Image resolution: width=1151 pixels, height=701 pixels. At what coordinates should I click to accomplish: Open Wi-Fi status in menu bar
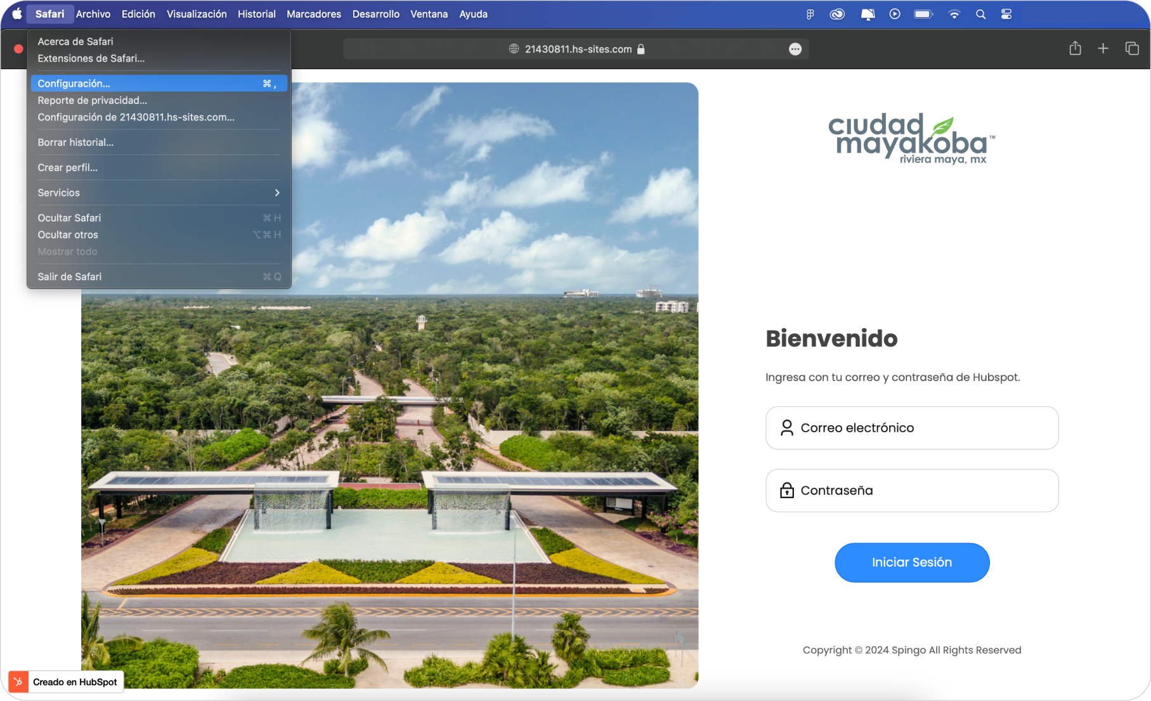point(954,14)
